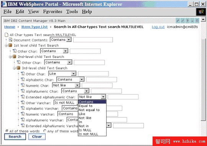Click the attribute icon next to Numeric Char
The height and width of the screenshot is (146, 207).
click(x=23, y=85)
